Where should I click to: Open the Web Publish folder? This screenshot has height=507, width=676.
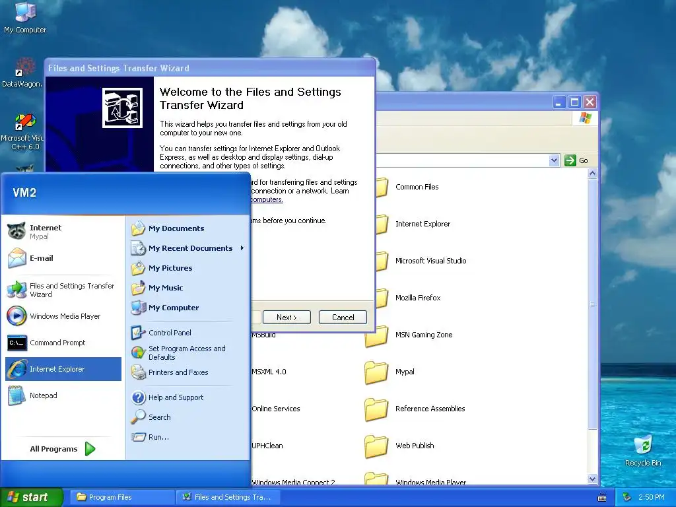pos(399,446)
